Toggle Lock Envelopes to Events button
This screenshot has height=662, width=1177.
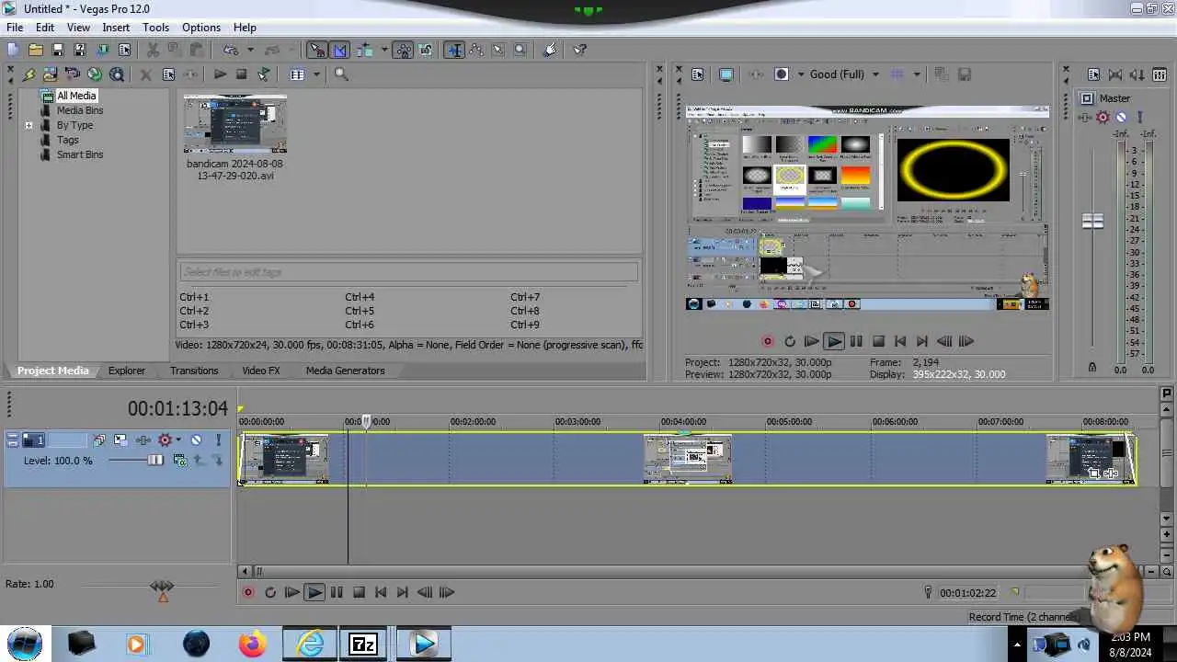403,50
